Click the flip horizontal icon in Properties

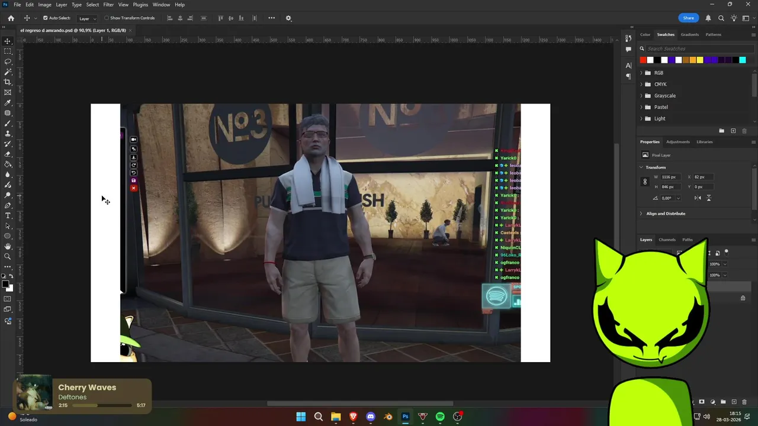pos(698,198)
